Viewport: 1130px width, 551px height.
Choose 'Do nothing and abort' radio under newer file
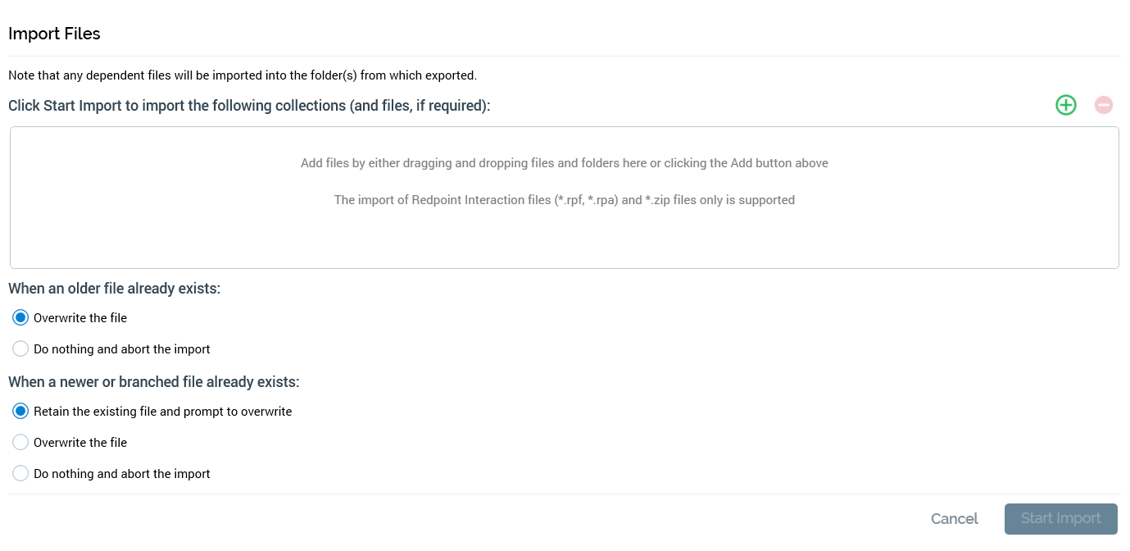point(21,474)
